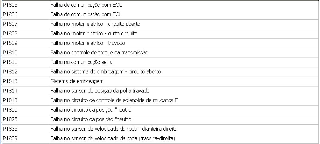Screen dimensions: 320x144
Task: Select the P1818 code cell
Action: [10, 100]
